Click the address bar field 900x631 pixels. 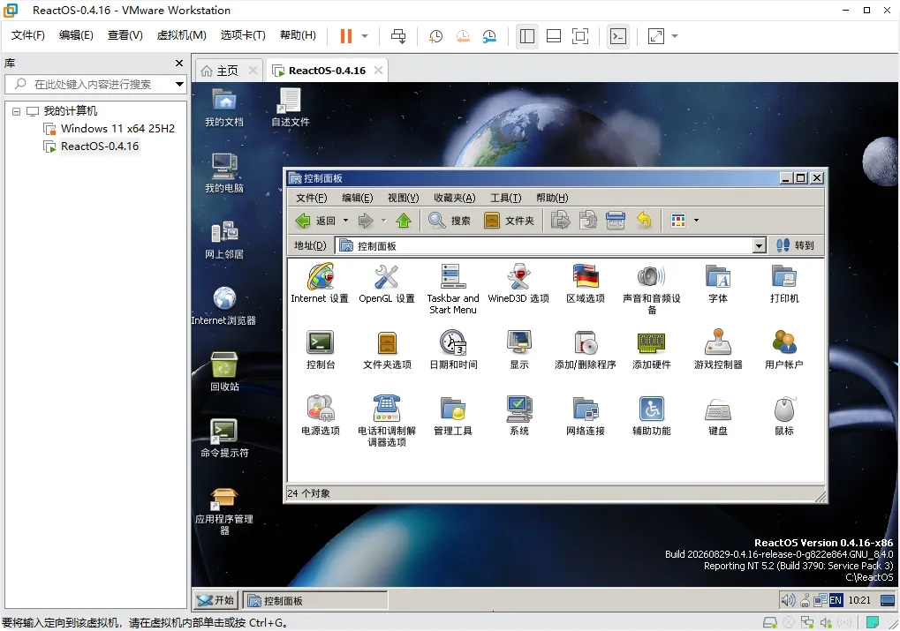pos(544,245)
